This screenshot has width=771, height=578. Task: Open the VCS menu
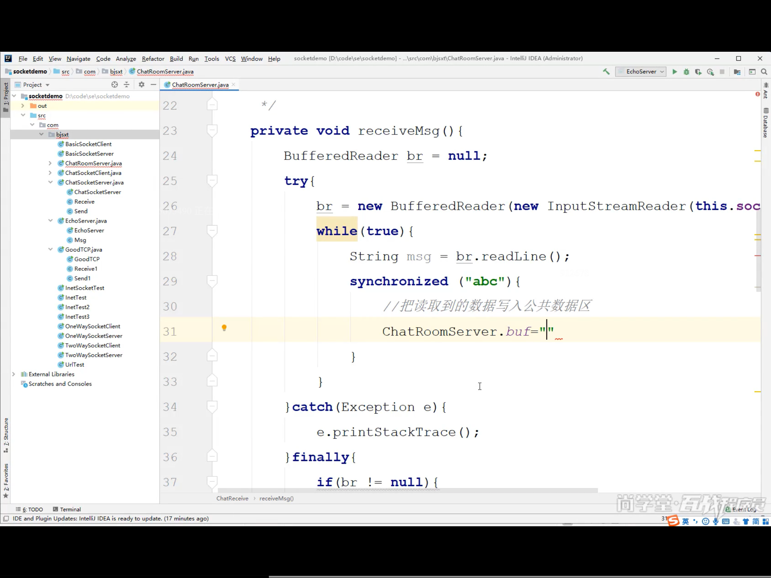tap(230, 59)
